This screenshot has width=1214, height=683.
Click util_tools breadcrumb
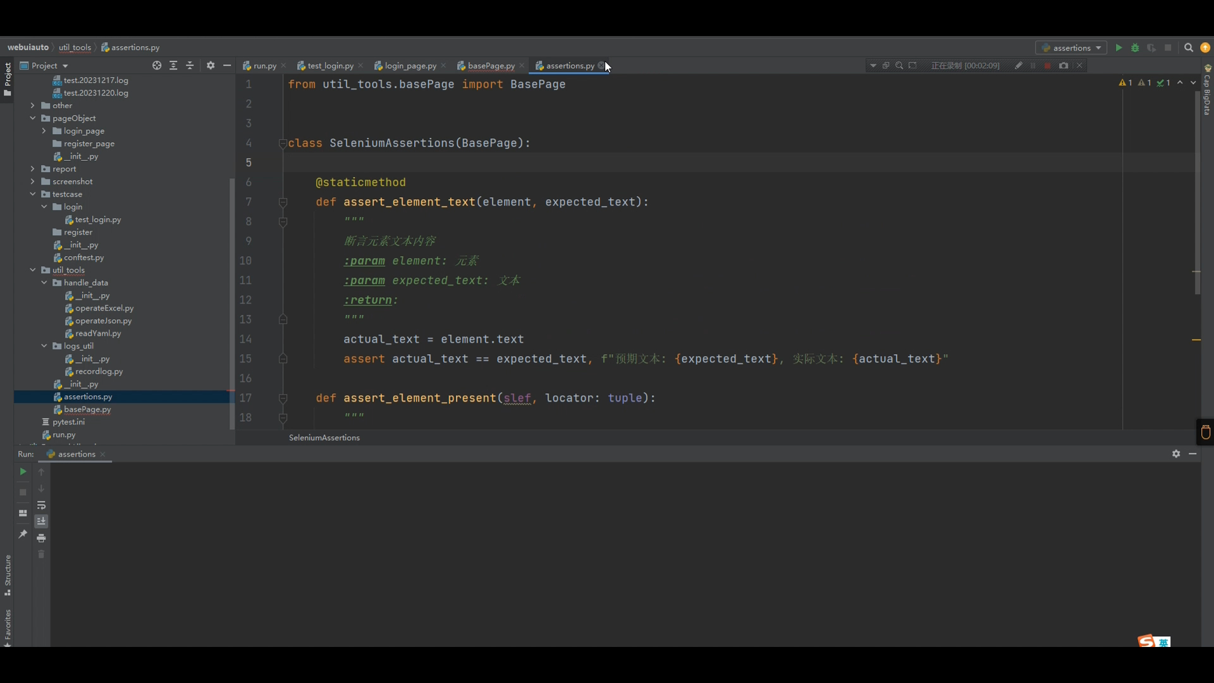[x=75, y=47]
